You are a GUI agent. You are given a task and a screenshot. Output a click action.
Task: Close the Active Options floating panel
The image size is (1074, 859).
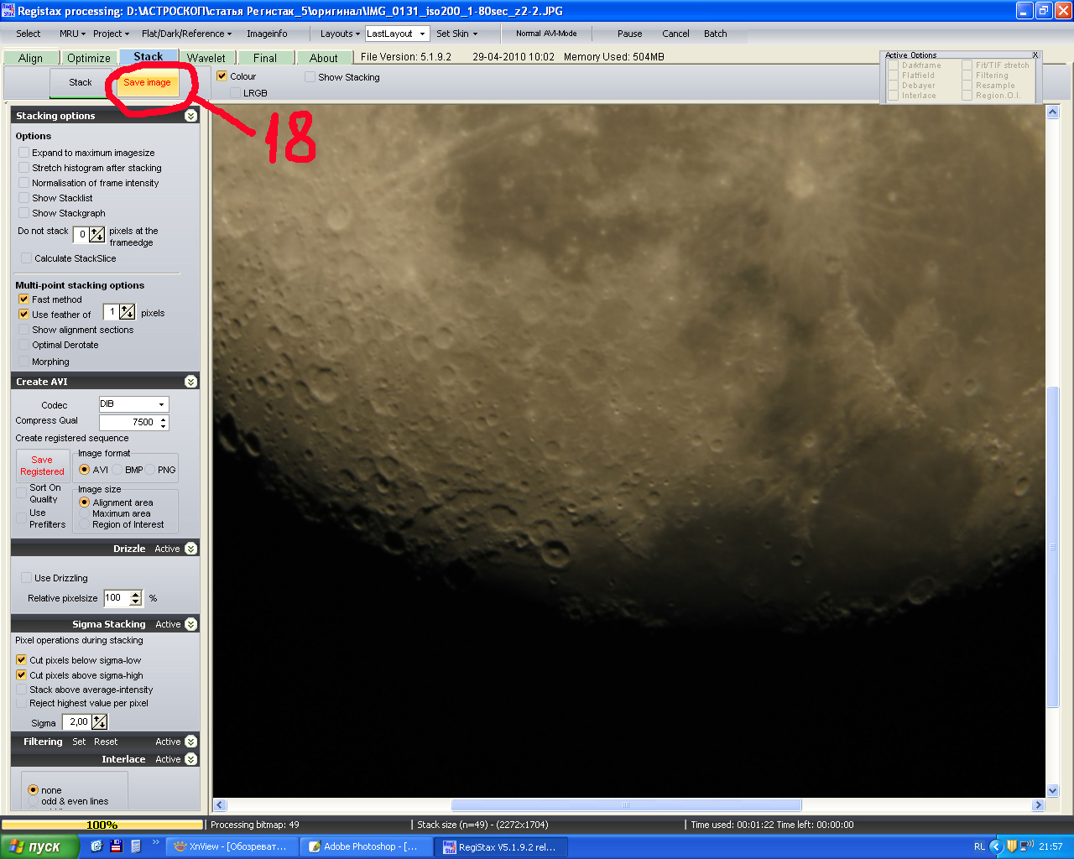tap(1035, 55)
